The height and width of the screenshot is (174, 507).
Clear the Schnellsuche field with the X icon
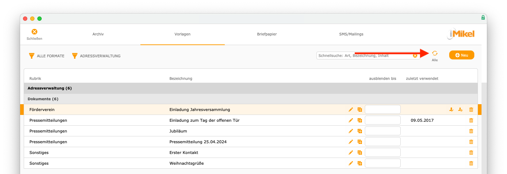[415, 55]
